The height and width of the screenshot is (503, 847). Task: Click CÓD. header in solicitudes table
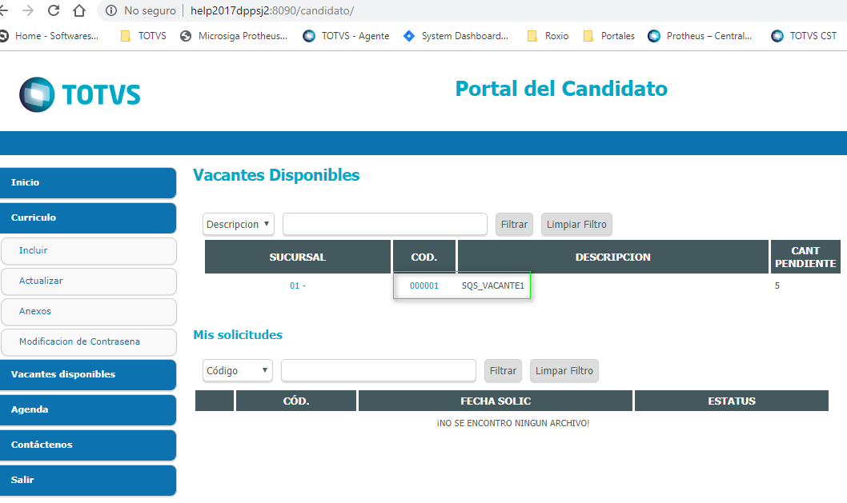(296, 401)
